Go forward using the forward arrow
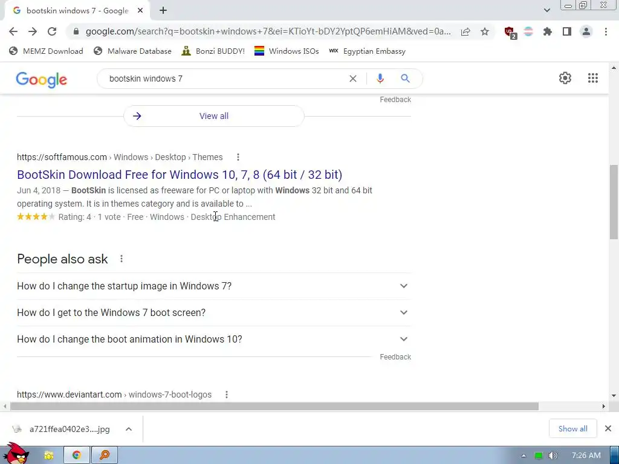Image resolution: width=619 pixels, height=464 pixels. pos(33,31)
